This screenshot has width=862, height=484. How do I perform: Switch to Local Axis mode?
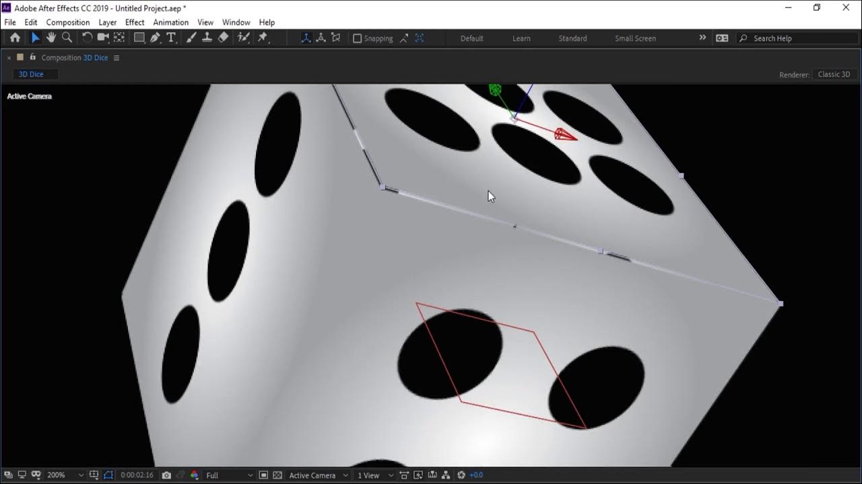coord(306,38)
